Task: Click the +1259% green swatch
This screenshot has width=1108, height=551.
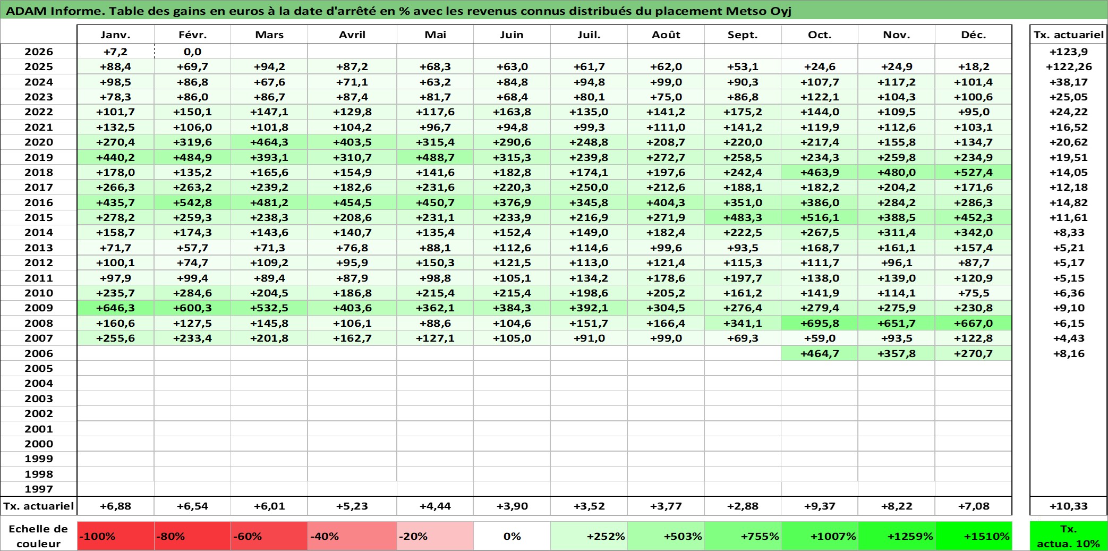Action: [897, 536]
